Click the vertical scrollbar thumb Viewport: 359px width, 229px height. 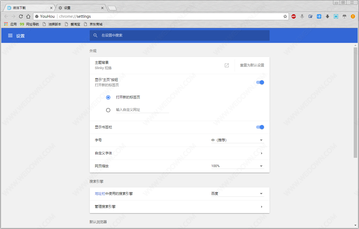(x=355, y=103)
